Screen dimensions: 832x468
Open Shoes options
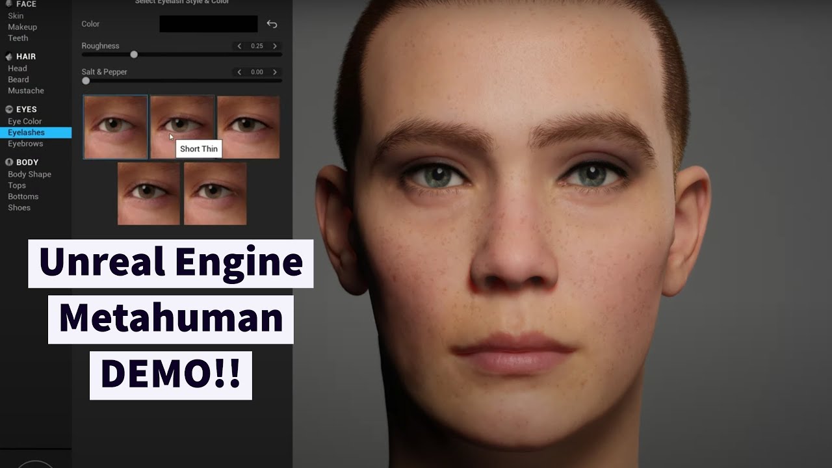pos(19,207)
